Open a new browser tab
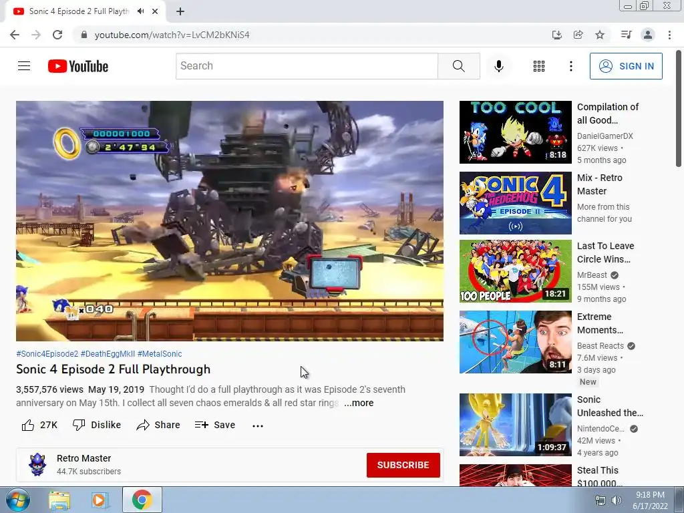Viewport: 684px width, 513px height. [180, 11]
